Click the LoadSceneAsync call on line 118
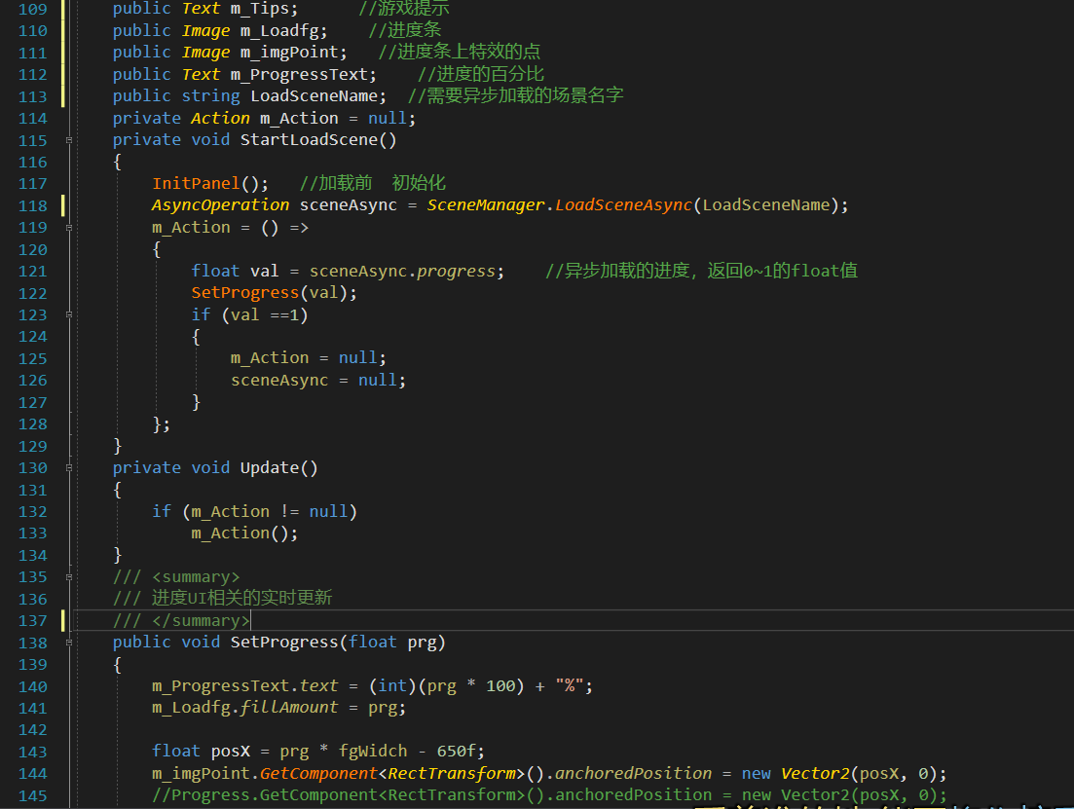 pyautogui.click(x=623, y=204)
